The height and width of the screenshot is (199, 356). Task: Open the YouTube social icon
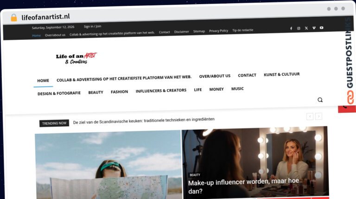click(x=322, y=28)
